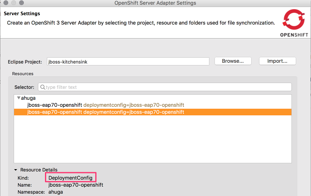Image resolution: width=311 pixels, height=196 pixels.
Task: Close the OpenShift Server Adapter Settings window
Action: [5, 3]
